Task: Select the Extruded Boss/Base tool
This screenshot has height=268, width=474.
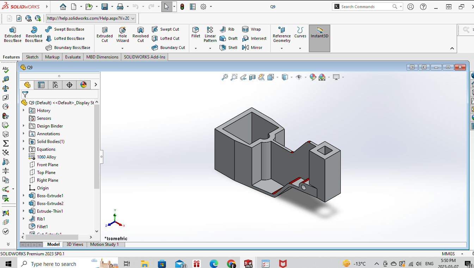Action: pos(13,35)
